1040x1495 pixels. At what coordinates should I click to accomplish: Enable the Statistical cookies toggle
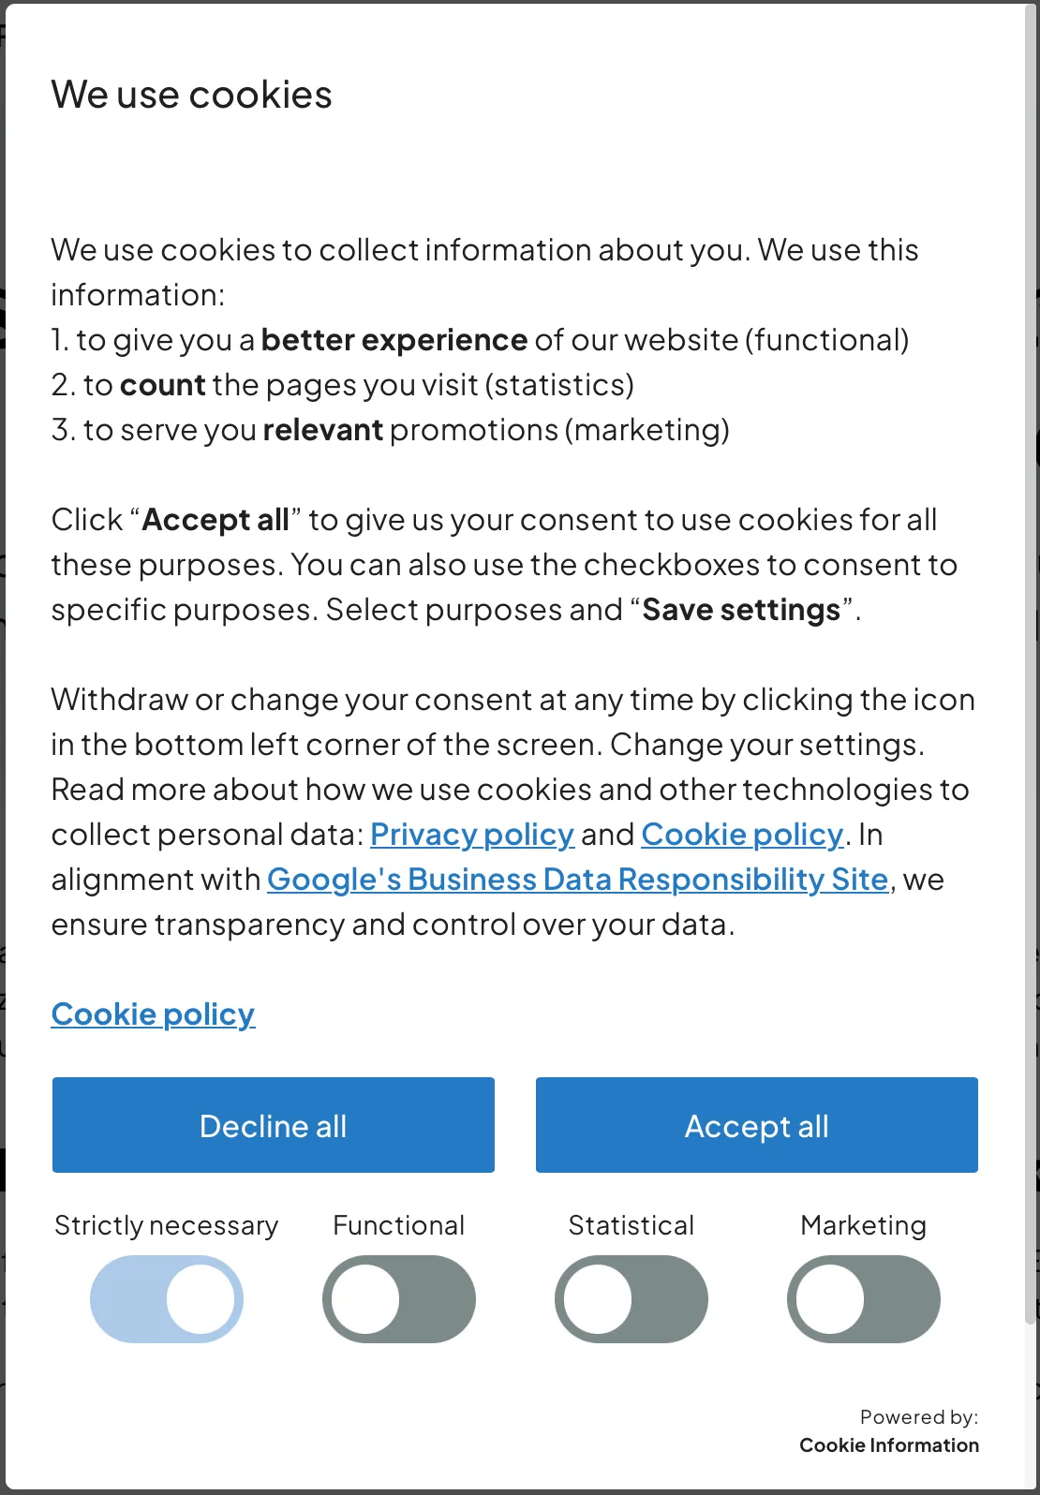click(x=631, y=1299)
